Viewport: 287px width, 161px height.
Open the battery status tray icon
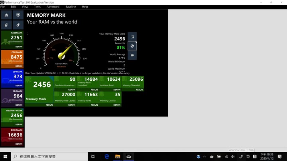219,157
